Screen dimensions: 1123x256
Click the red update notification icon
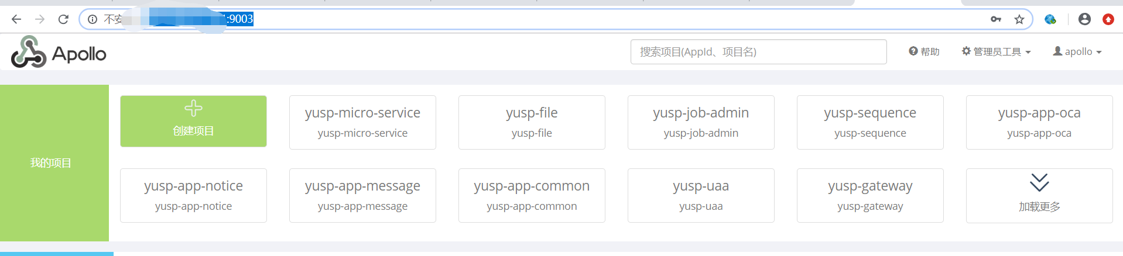coord(1108,19)
